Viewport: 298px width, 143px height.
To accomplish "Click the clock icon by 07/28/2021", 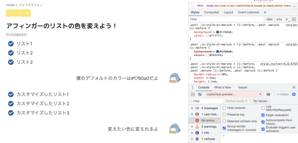I will click(x=8, y=35).
